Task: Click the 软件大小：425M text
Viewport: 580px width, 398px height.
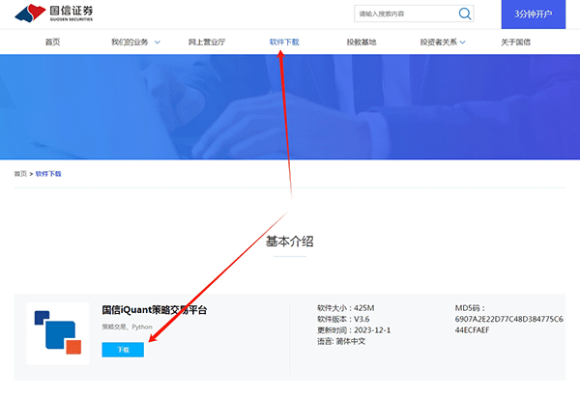Action: (x=345, y=308)
